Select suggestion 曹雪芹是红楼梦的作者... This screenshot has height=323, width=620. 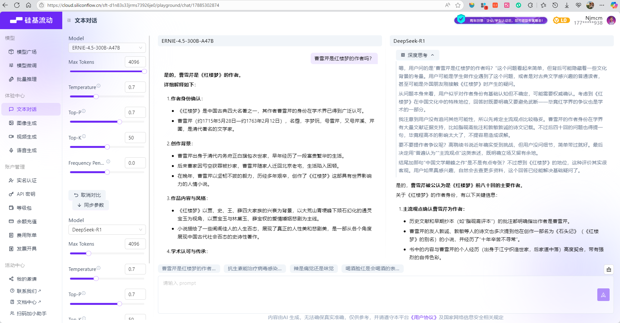point(189,268)
